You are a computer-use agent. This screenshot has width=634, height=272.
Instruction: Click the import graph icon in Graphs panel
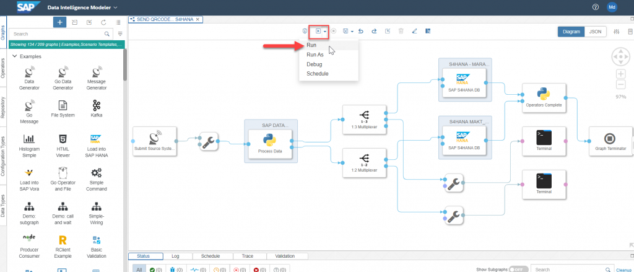(89, 22)
